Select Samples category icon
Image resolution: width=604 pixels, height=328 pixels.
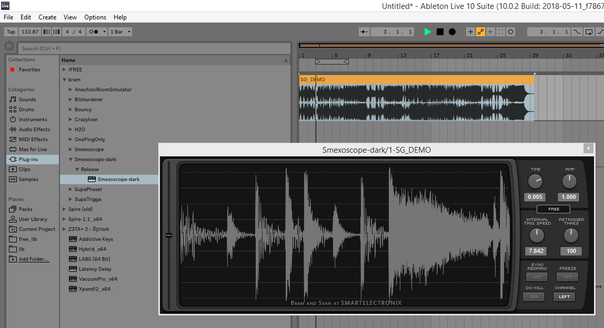(13, 179)
